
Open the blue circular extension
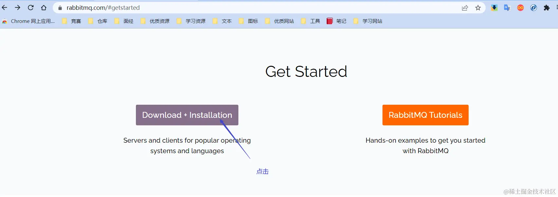coord(533,8)
